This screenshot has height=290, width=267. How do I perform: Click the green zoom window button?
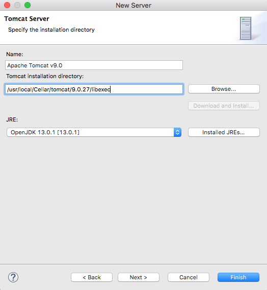[x=28, y=5]
